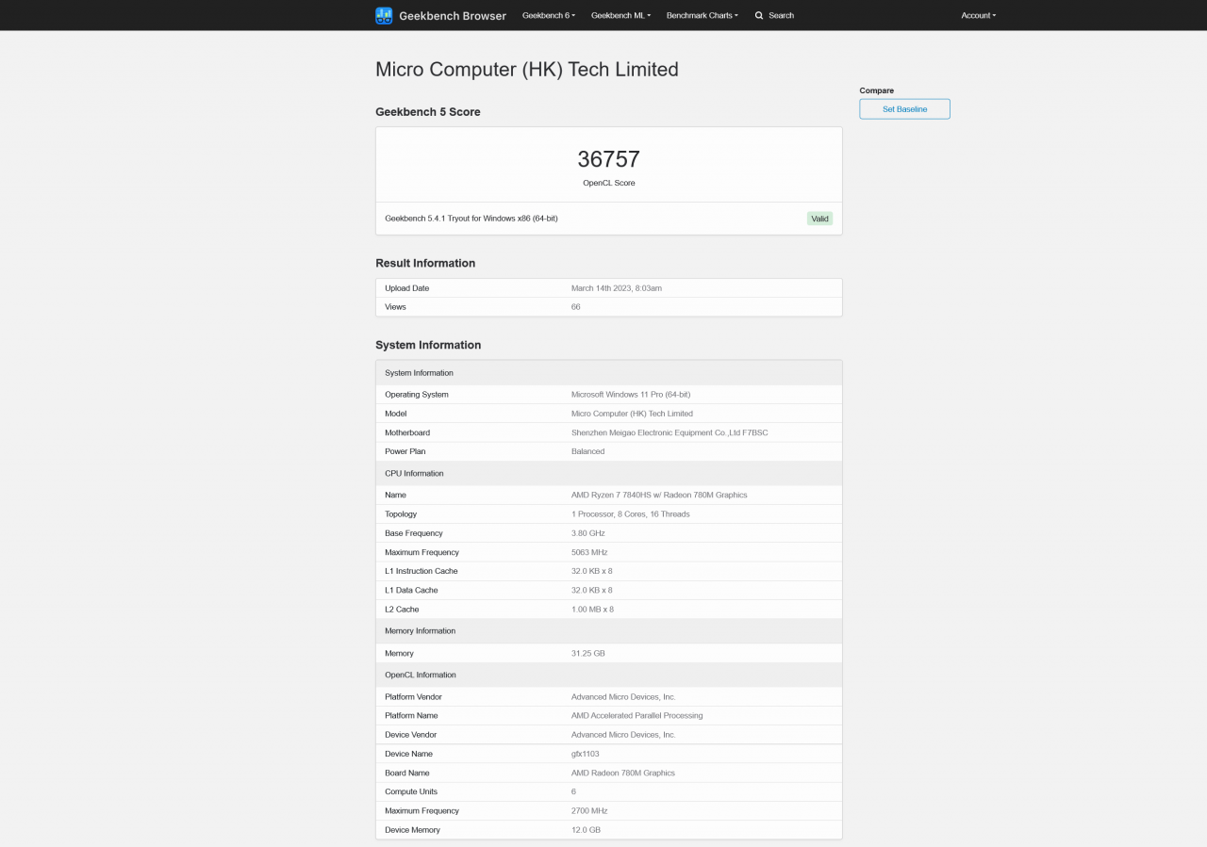1207x847 pixels.
Task: Click the CPU Information section header row
Action: pos(609,473)
